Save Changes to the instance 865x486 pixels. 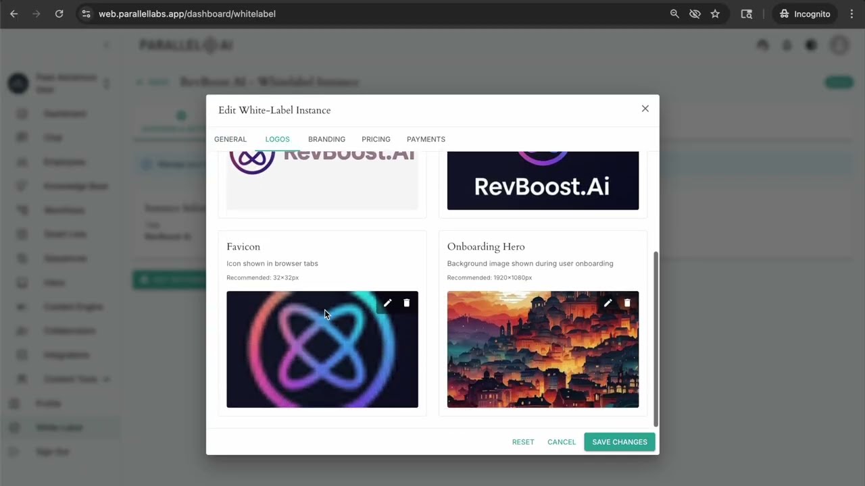(x=620, y=442)
